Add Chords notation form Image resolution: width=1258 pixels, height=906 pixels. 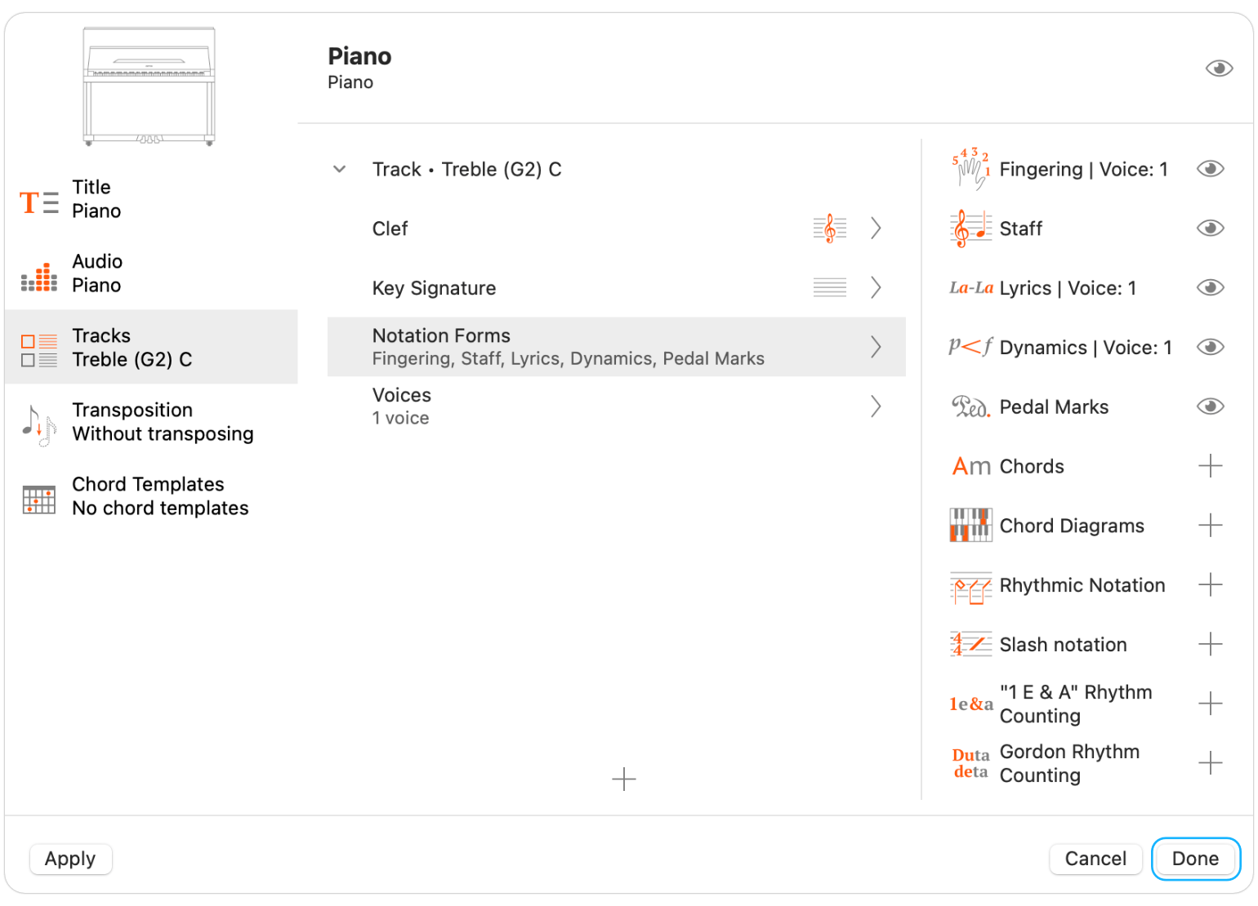pos(1211,466)
